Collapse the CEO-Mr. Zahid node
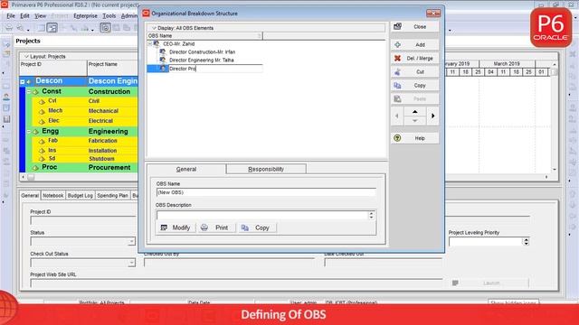579x325 pixels. [150, 43]
